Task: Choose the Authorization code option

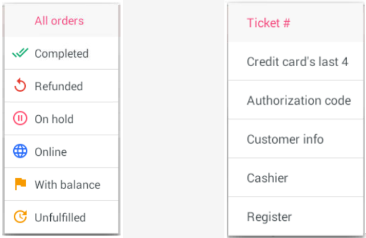Action: (299, 100)
